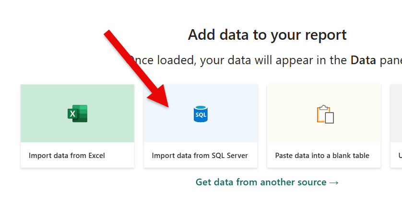402x215 pixels.
Task: Click the word "report" in the heading
Action: click(x=324, y=35)
